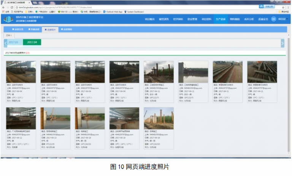Click the round user avatar icon

pyautogui.click(x=273, y=19)
